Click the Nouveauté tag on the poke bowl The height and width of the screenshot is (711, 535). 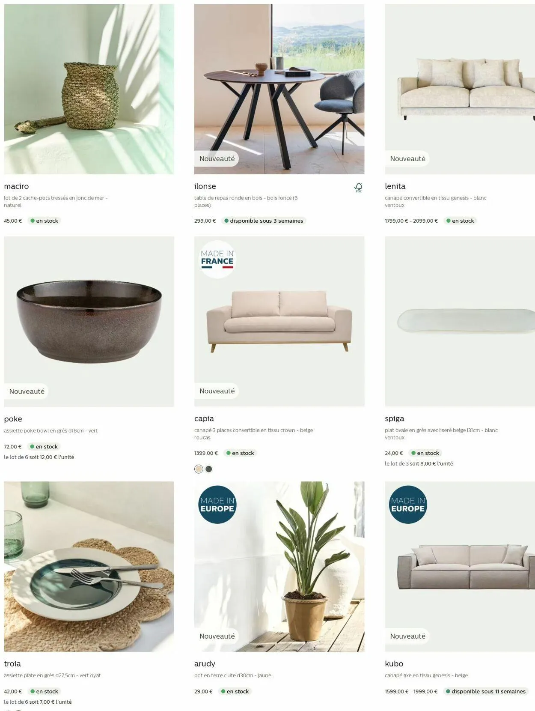click(x=27, y=391)
